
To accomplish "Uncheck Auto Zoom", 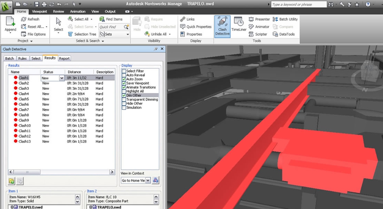I will coord(124,79).
